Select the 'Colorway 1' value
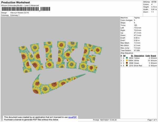This screenshot has height=122, width=158. [x=15, y=15]
